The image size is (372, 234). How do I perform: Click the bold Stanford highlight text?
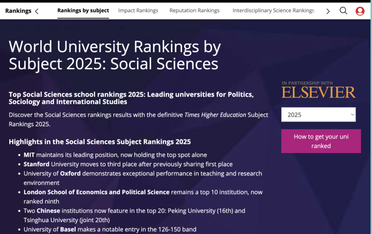tap(36, 164)
